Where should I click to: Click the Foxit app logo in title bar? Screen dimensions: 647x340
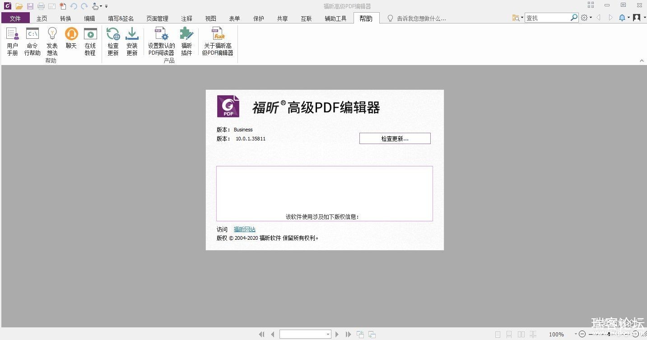(8, 6)
